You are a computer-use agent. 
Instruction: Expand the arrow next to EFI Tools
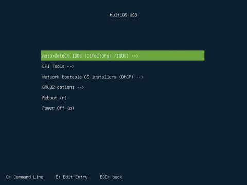coord(70,66)
